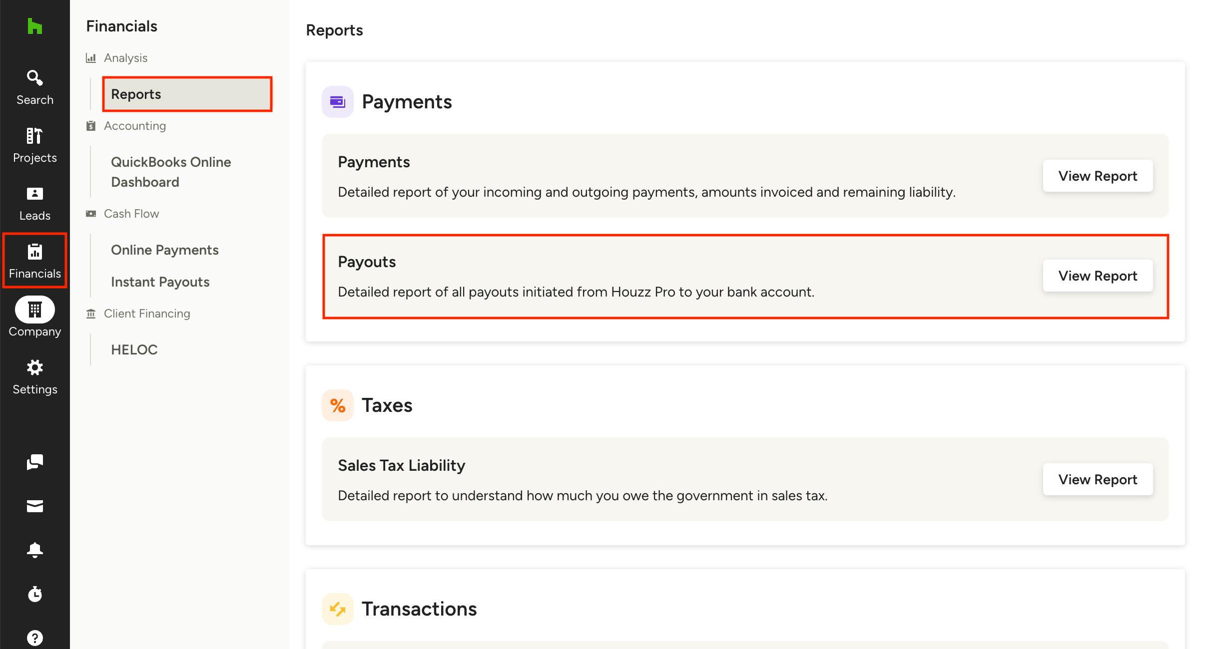This screenshot has height=649, width=1227.
Task: Open the help question mark icon
Action: (x=34, y=638)
